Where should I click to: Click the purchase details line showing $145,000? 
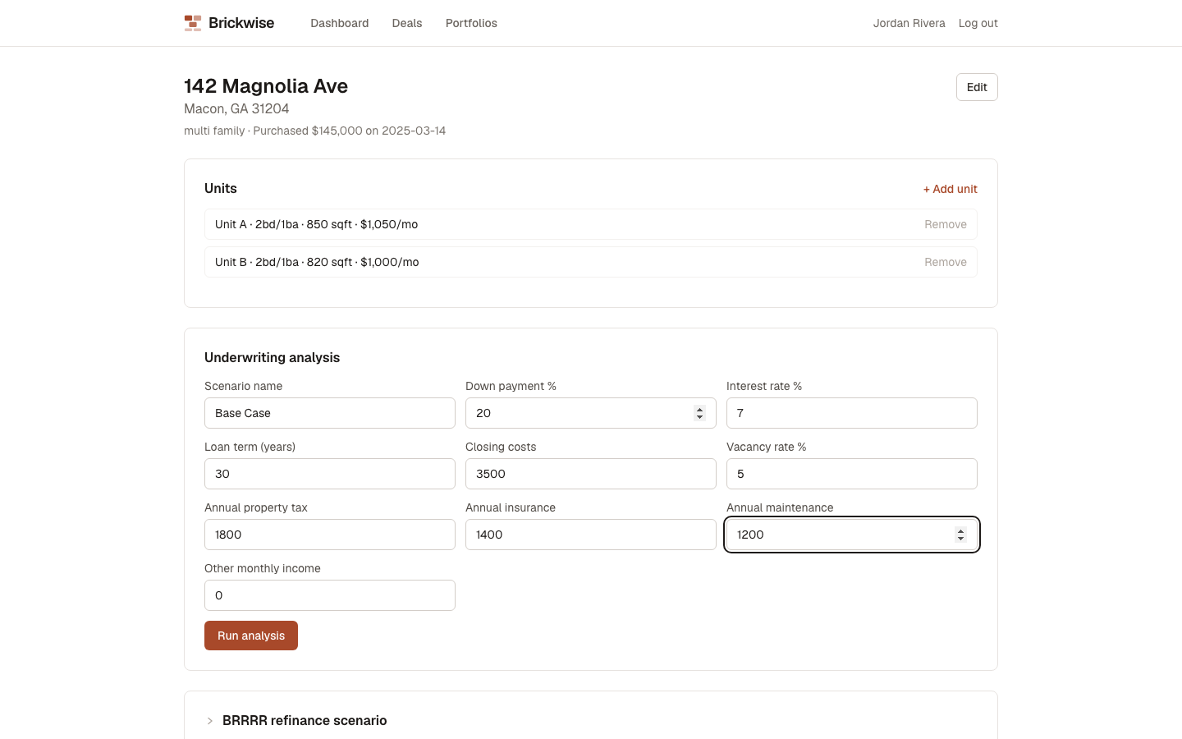click(x=315, y=131)
